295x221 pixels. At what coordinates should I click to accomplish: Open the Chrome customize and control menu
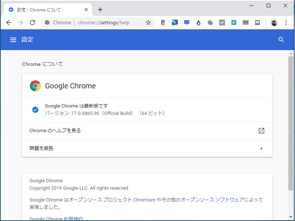(285, 22)
